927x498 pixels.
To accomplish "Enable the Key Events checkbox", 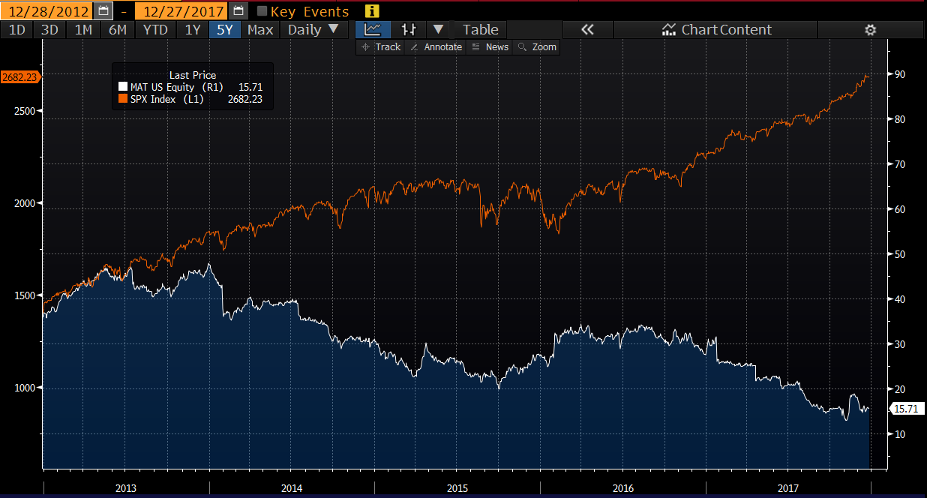I will click(x=262, y=11).
